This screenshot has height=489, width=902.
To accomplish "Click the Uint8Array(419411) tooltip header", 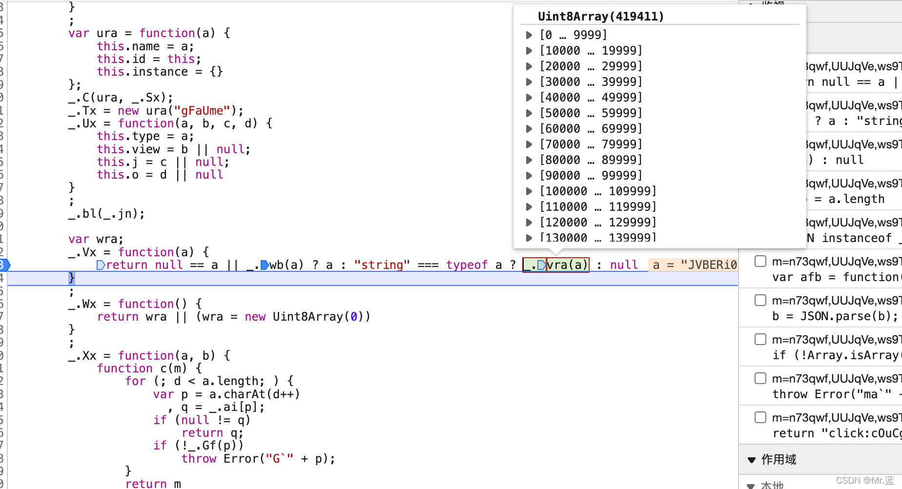I will pos(601,17).
